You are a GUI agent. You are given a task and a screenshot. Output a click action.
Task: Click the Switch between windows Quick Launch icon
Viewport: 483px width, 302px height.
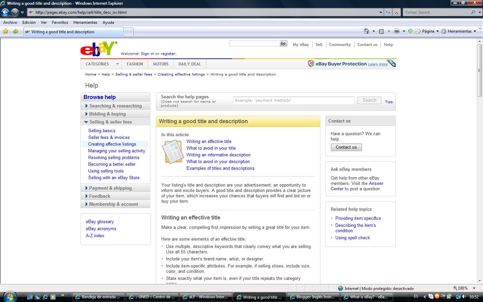(x=38, y=297)
